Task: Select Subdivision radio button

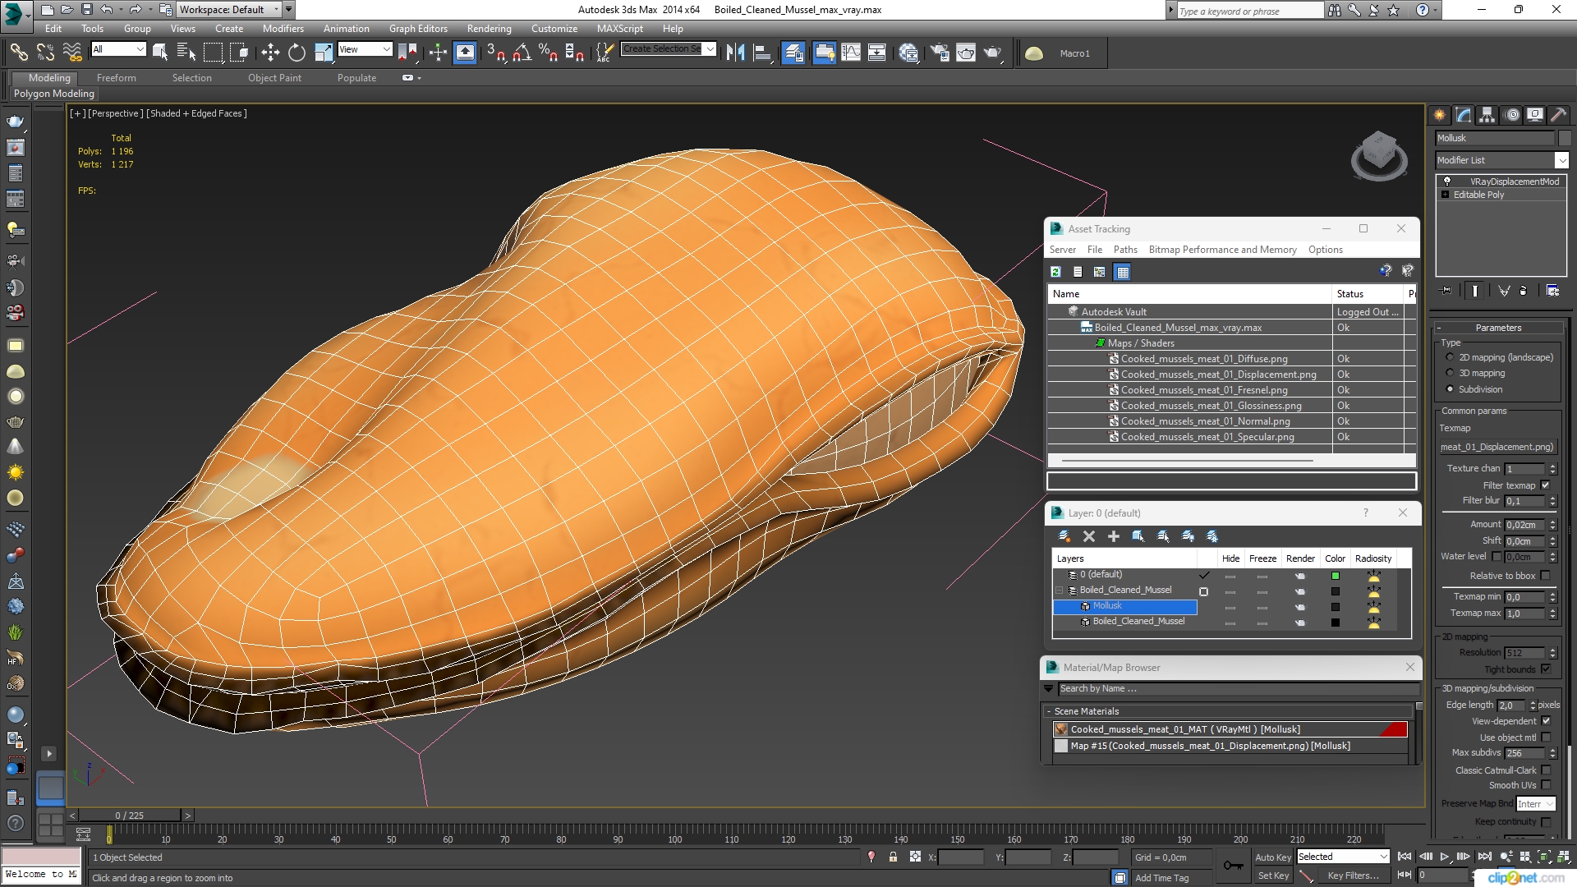Action: tap(1450, 389)
